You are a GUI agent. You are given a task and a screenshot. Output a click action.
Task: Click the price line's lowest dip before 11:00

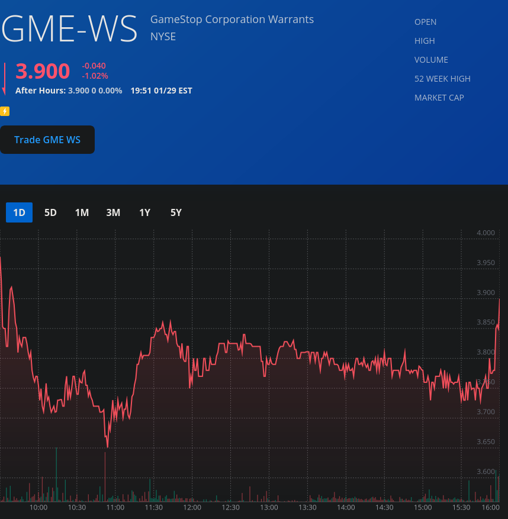(108, 447)
